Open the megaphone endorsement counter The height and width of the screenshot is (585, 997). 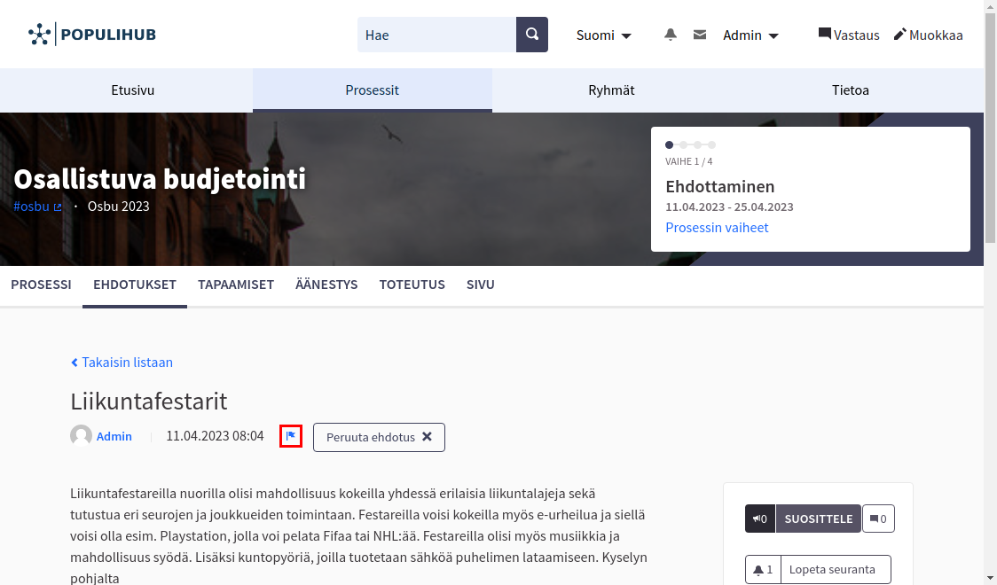(x=759, y=519)
